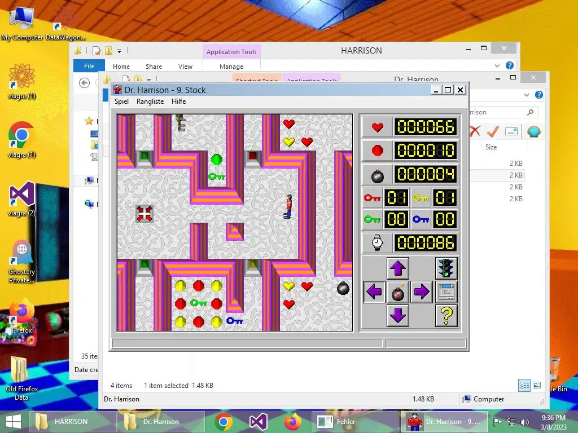Image resolution: width=578 pixels, height=433 pixels.
Task: Click the purple down arrow button
Action: (x=398, y=316)
